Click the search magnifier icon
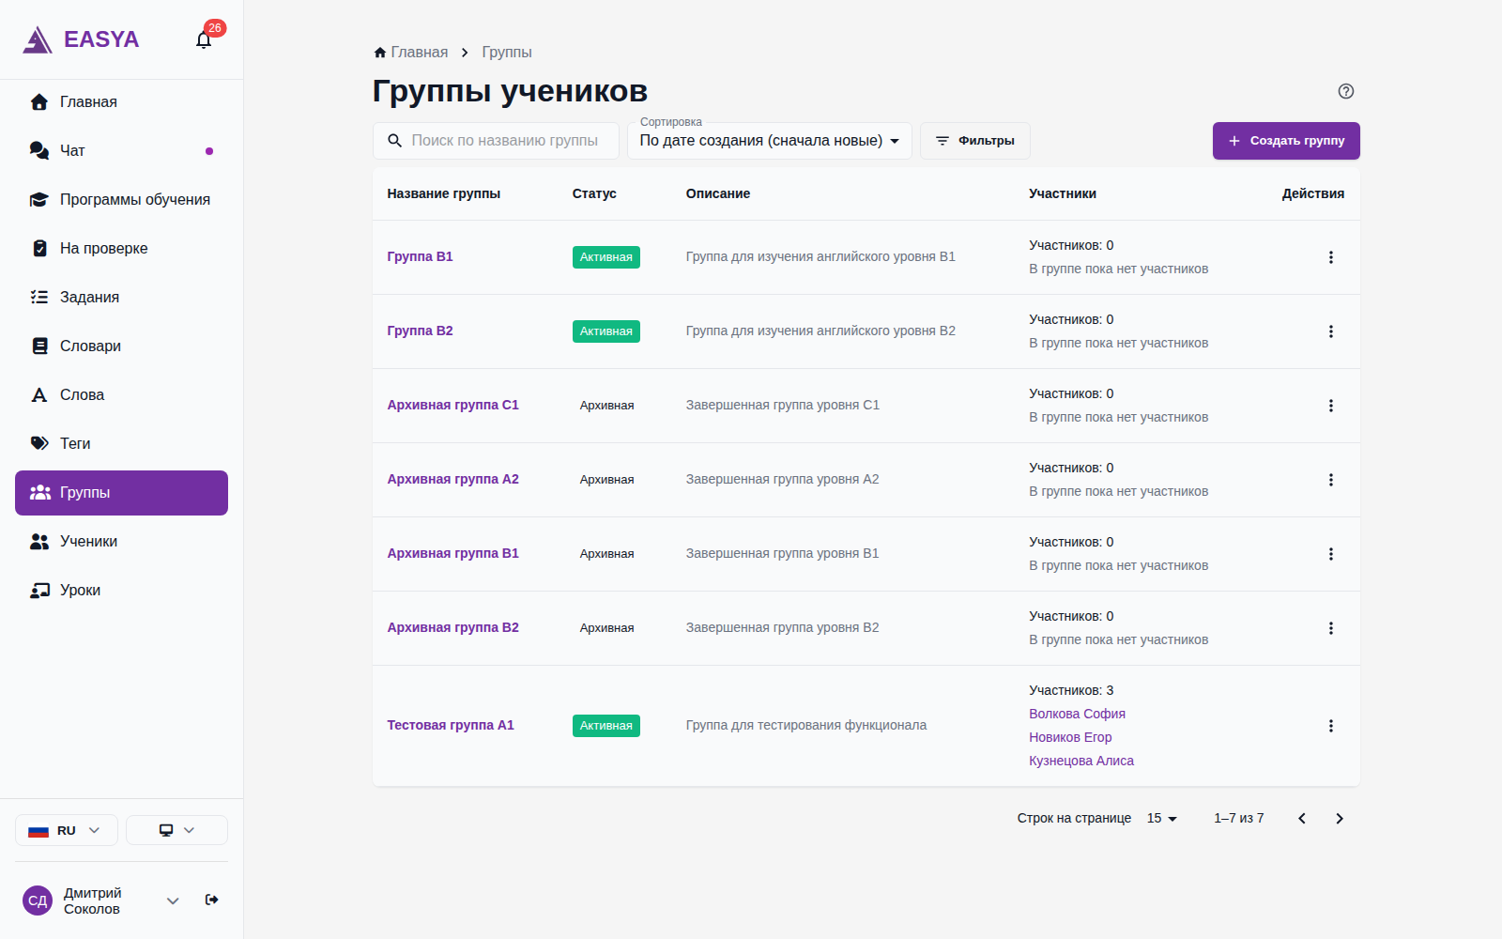This screenshot has width=1502, height=939. [395, 140]
